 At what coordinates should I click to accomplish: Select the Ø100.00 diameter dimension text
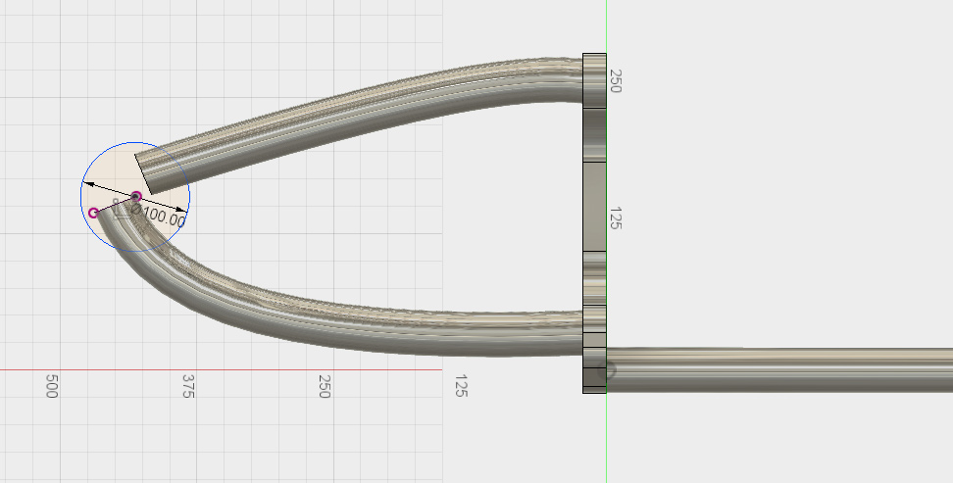159,217
